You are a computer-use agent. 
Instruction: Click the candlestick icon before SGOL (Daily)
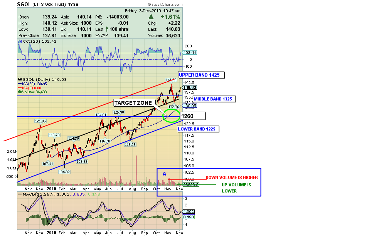pos(20,80)
